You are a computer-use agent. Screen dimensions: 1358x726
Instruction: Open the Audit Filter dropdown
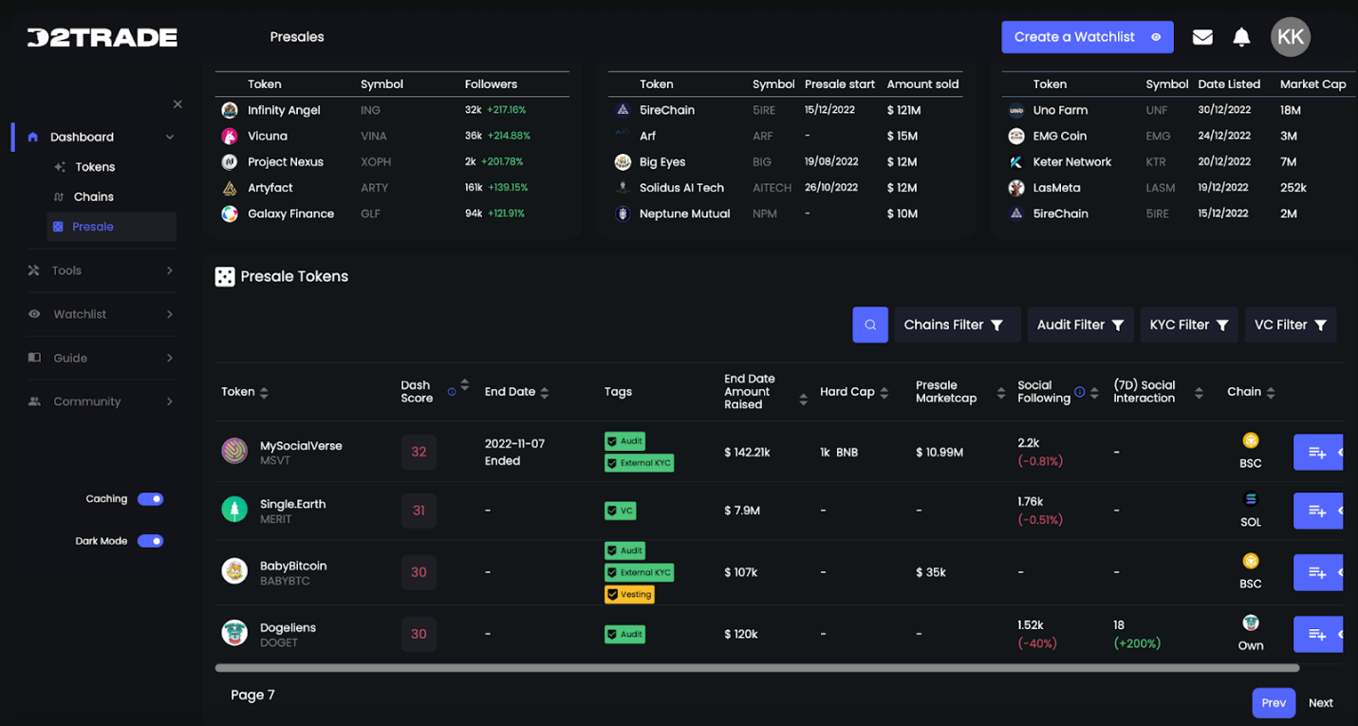click(1080, 325)
